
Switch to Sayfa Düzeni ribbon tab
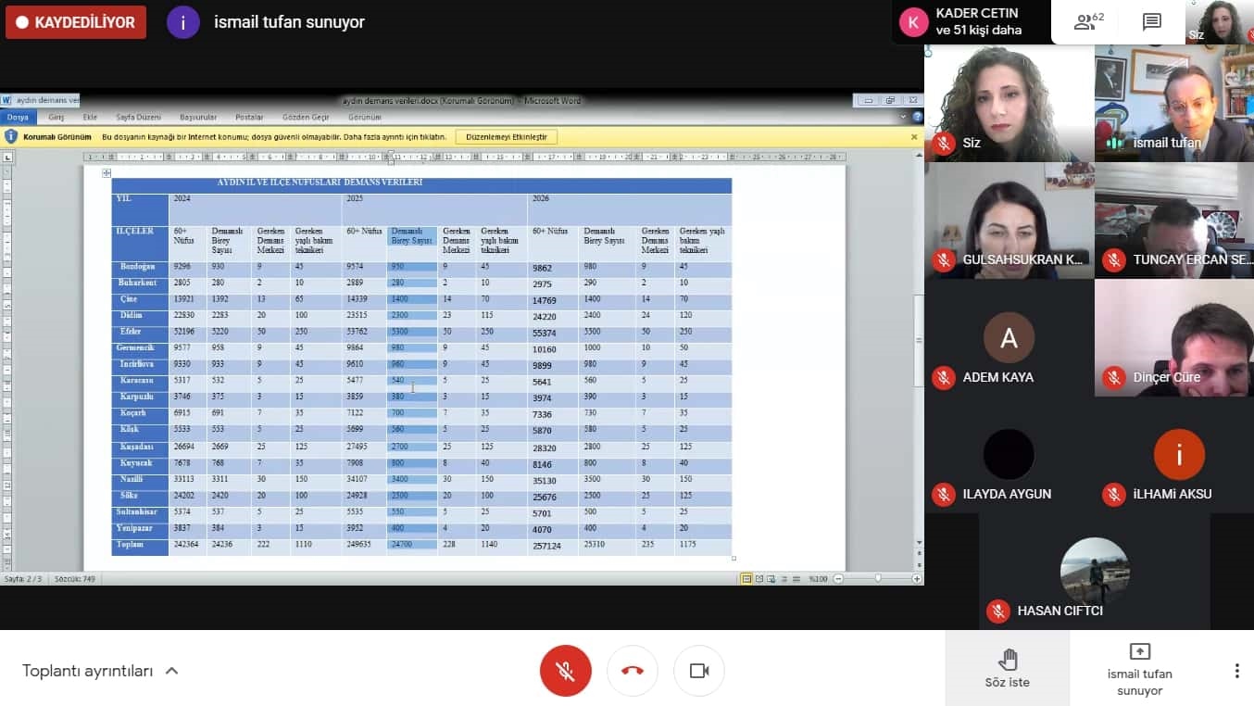point(138,118)
